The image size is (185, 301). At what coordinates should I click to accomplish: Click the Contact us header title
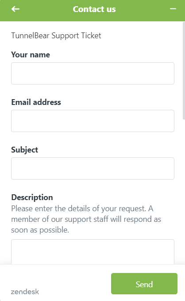pos(94,9)
